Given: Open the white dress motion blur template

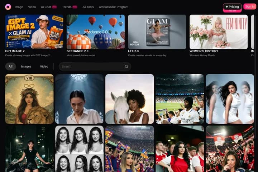Looking at the screenshot, I should [230, 99].
